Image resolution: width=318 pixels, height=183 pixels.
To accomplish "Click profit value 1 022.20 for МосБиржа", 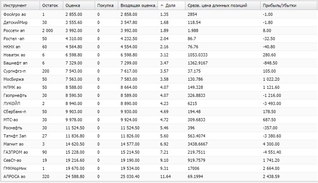I will [x=271, y=79].
